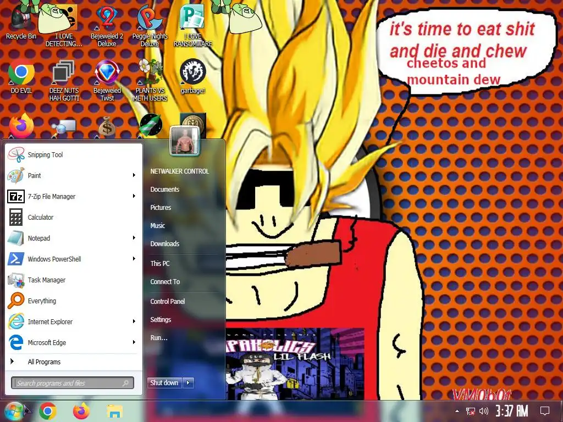Expand Windows PowerShell jump list arrow
Viewport: 563px width, 422px height.
[134, 258]
